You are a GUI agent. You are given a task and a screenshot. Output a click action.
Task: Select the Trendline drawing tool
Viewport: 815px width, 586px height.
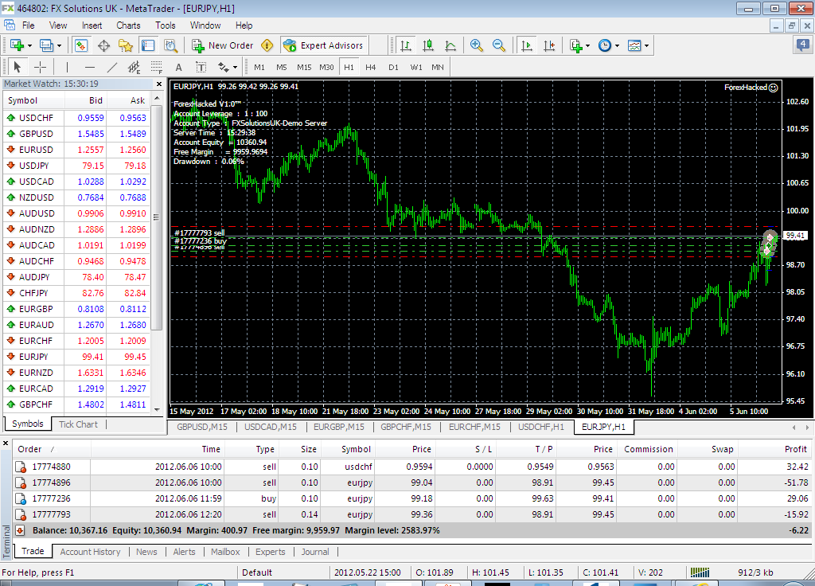[111, 67]
